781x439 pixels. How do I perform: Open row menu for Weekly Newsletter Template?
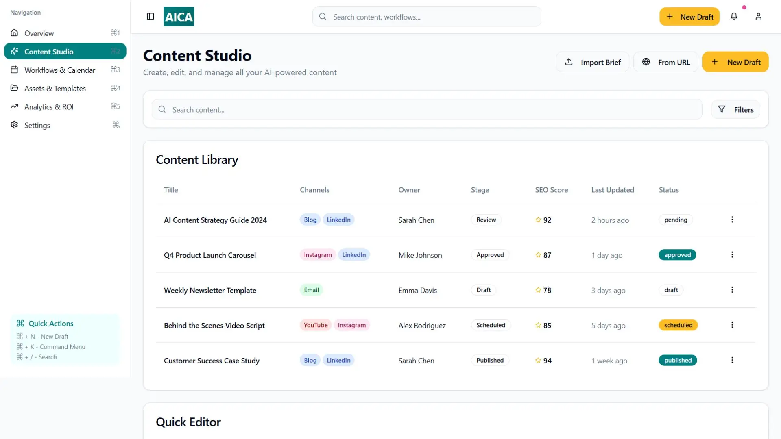point(732,290)
